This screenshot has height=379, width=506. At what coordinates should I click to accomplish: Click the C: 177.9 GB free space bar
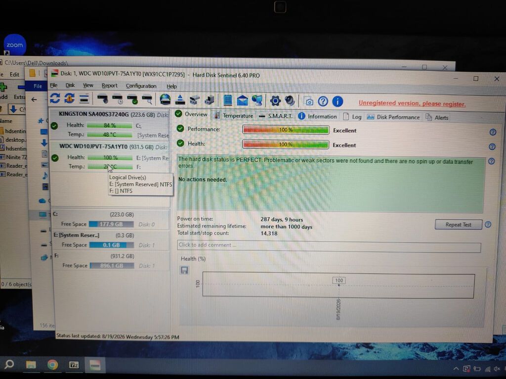tap(111, 224)
